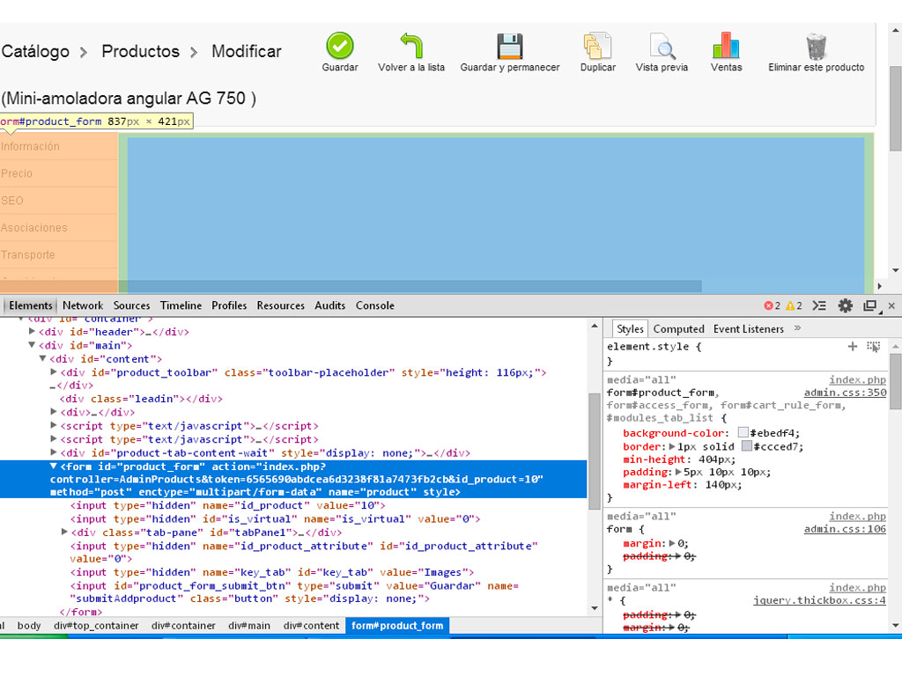The height and width of the screenshot is (676, 902).
Task: Click the Catálogo breadcrumb link
Action: 35,51
